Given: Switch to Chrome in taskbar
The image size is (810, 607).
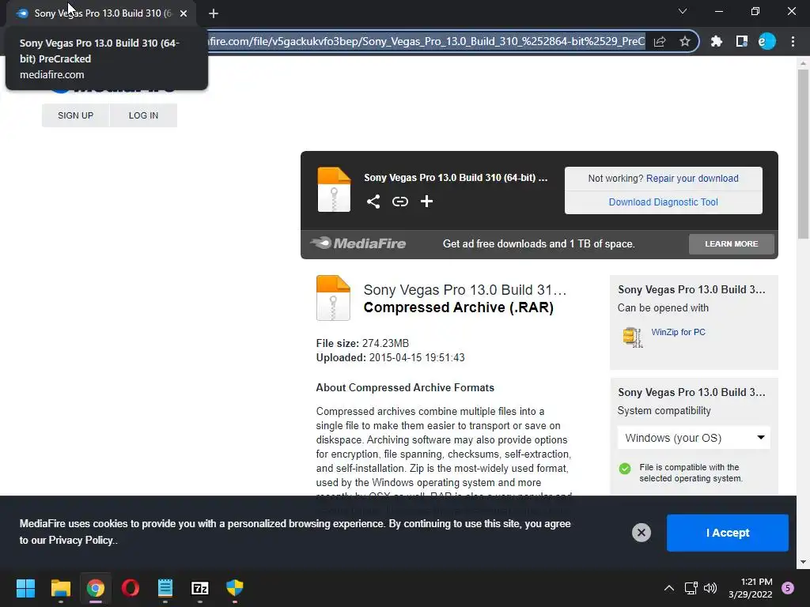Looking at the screenshot, I should coord(96,588).
